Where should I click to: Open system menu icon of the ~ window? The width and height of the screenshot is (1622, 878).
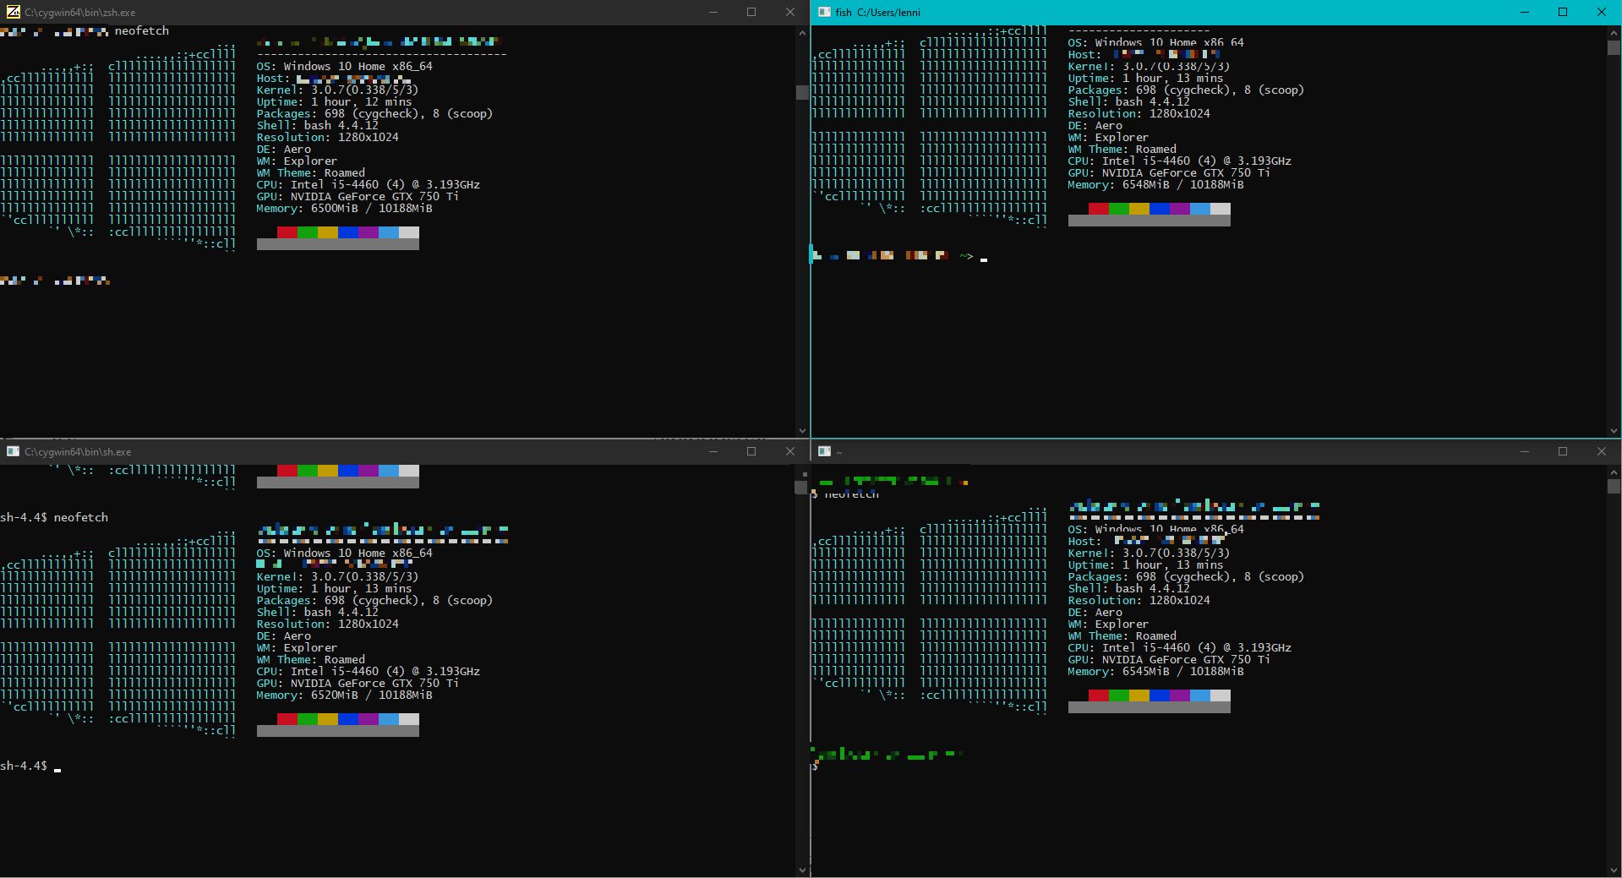[824, 451]
